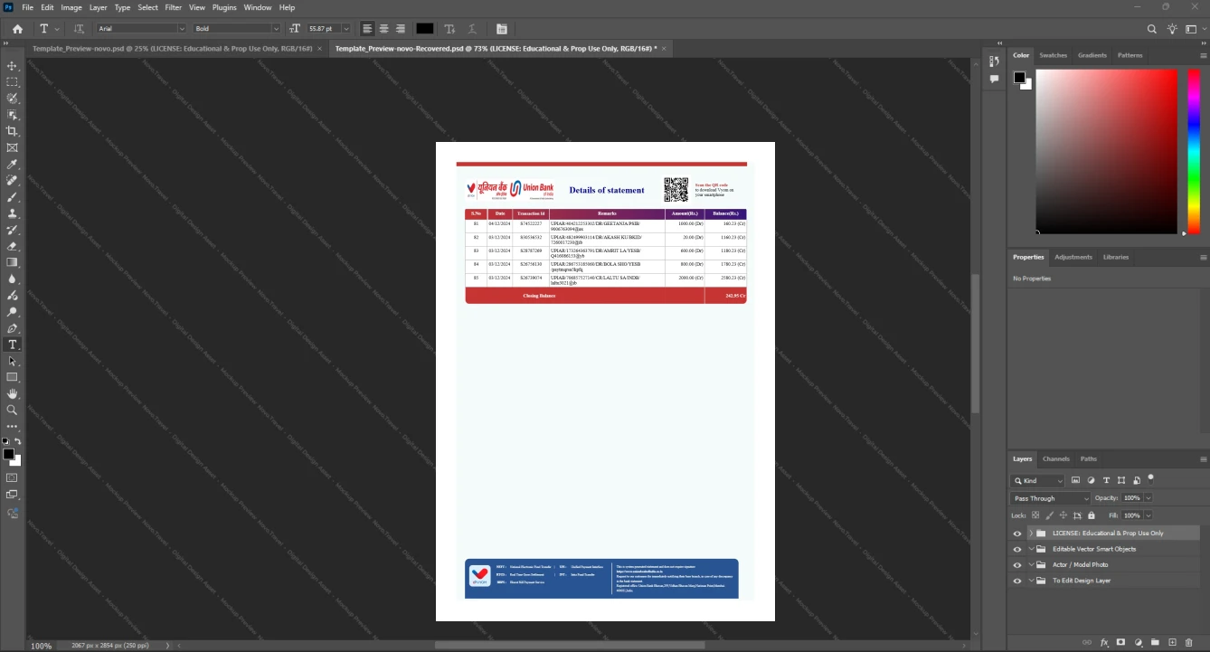Click the black text color swatch
Screen dimensions: 1210x652
coord(424,29)
